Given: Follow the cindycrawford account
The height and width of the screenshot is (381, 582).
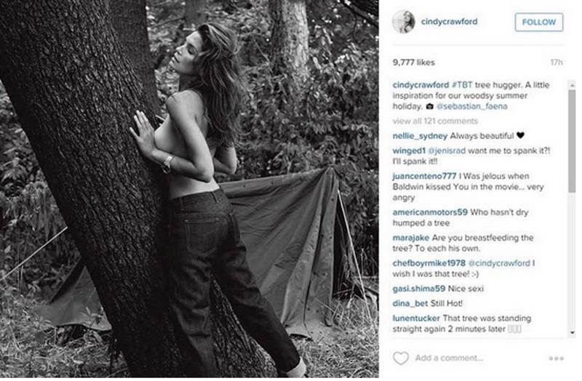Looking at the screenshot, I should click(x=539, y=23).
